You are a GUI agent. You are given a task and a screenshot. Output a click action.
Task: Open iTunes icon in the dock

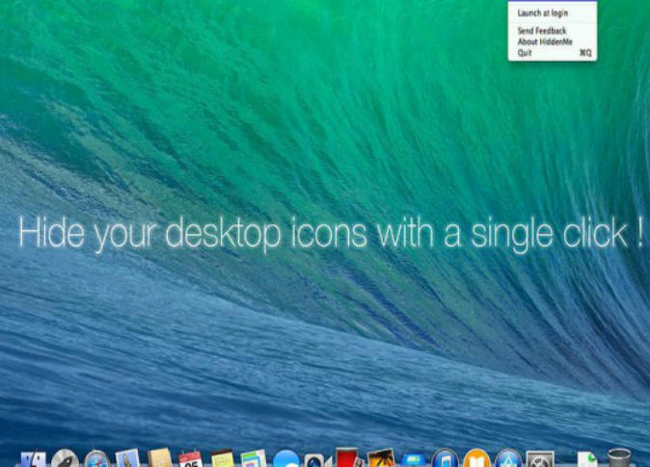click(444, 460)
